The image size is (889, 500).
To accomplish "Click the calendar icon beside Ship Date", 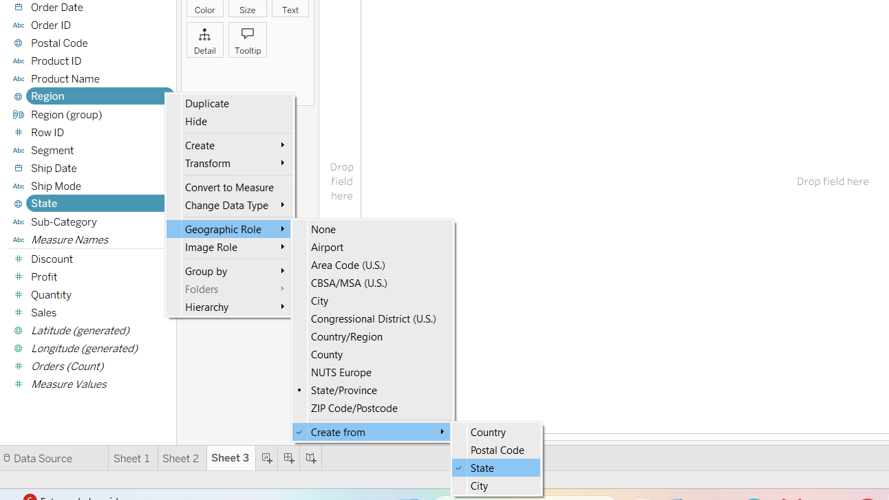I will click(x=19, y=169).
